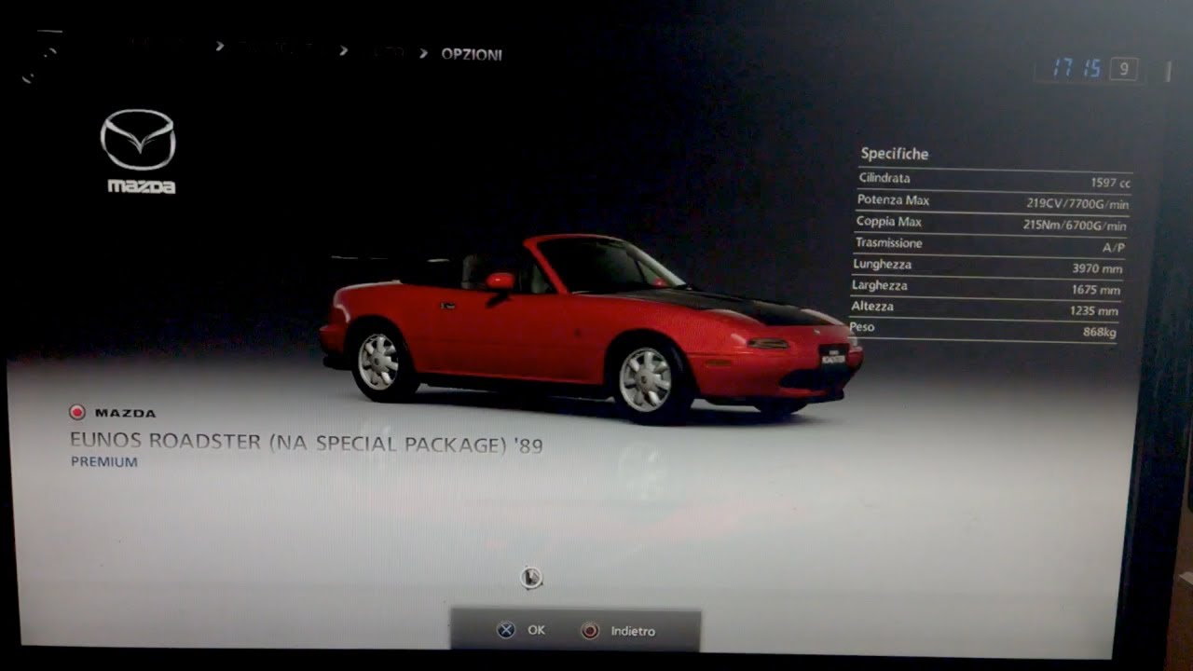Click the Larghezza label

(x=879, y=286)
